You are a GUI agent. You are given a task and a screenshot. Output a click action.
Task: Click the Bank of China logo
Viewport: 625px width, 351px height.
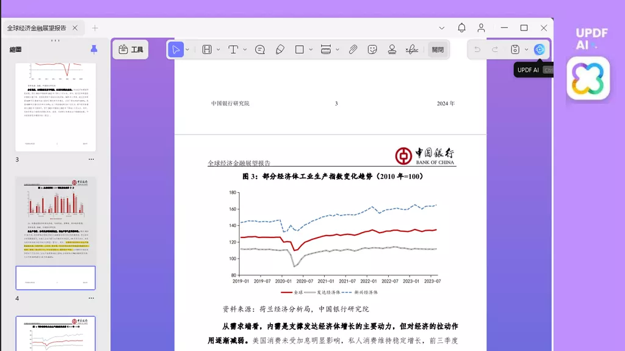click(x=425, y=156)
